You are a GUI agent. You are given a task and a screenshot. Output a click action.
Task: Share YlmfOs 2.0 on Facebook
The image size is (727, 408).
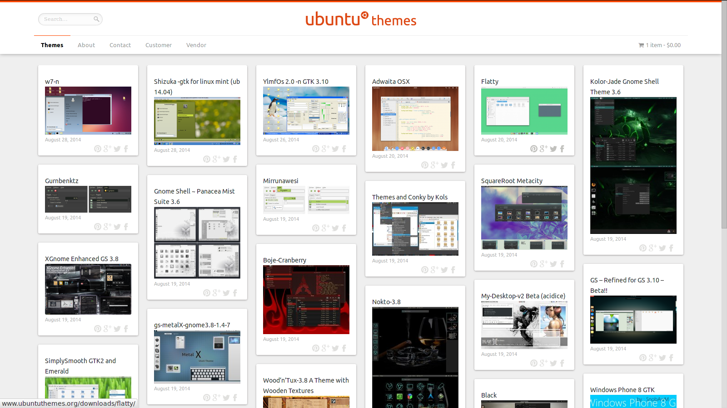click(x=344, y=149)
